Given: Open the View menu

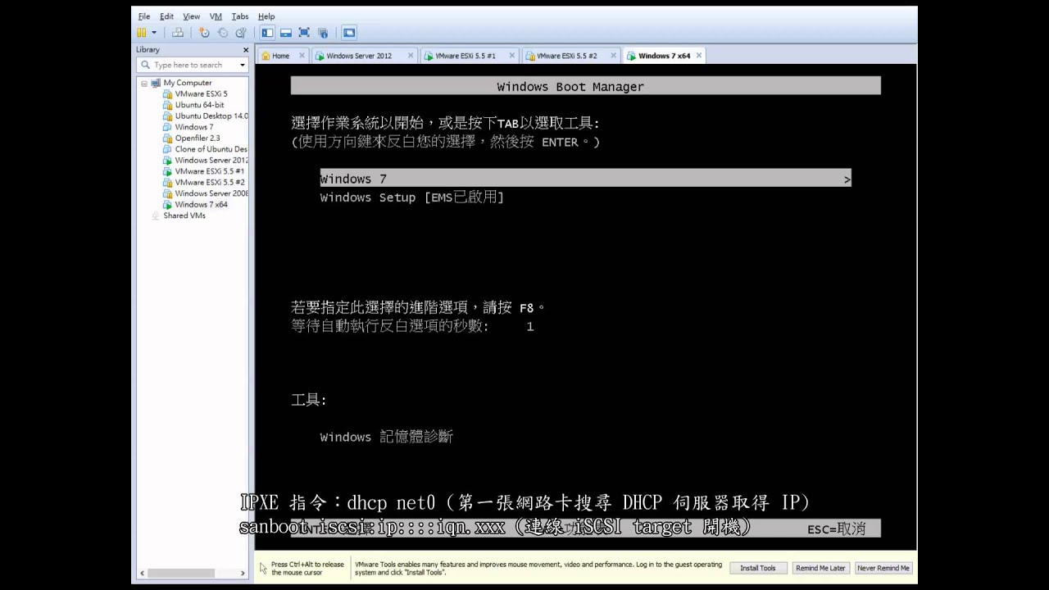Looking at the screenshot, I should (192, 16).
